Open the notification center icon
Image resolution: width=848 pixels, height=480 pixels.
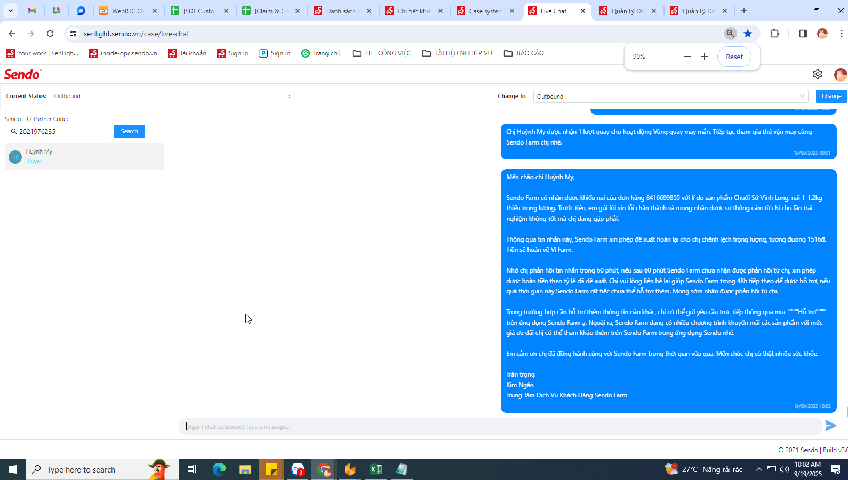[836, 469]
